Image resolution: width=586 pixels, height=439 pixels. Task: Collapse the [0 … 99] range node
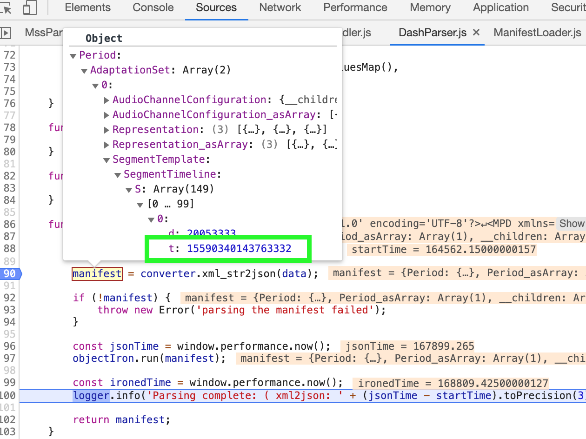(140, 204)
